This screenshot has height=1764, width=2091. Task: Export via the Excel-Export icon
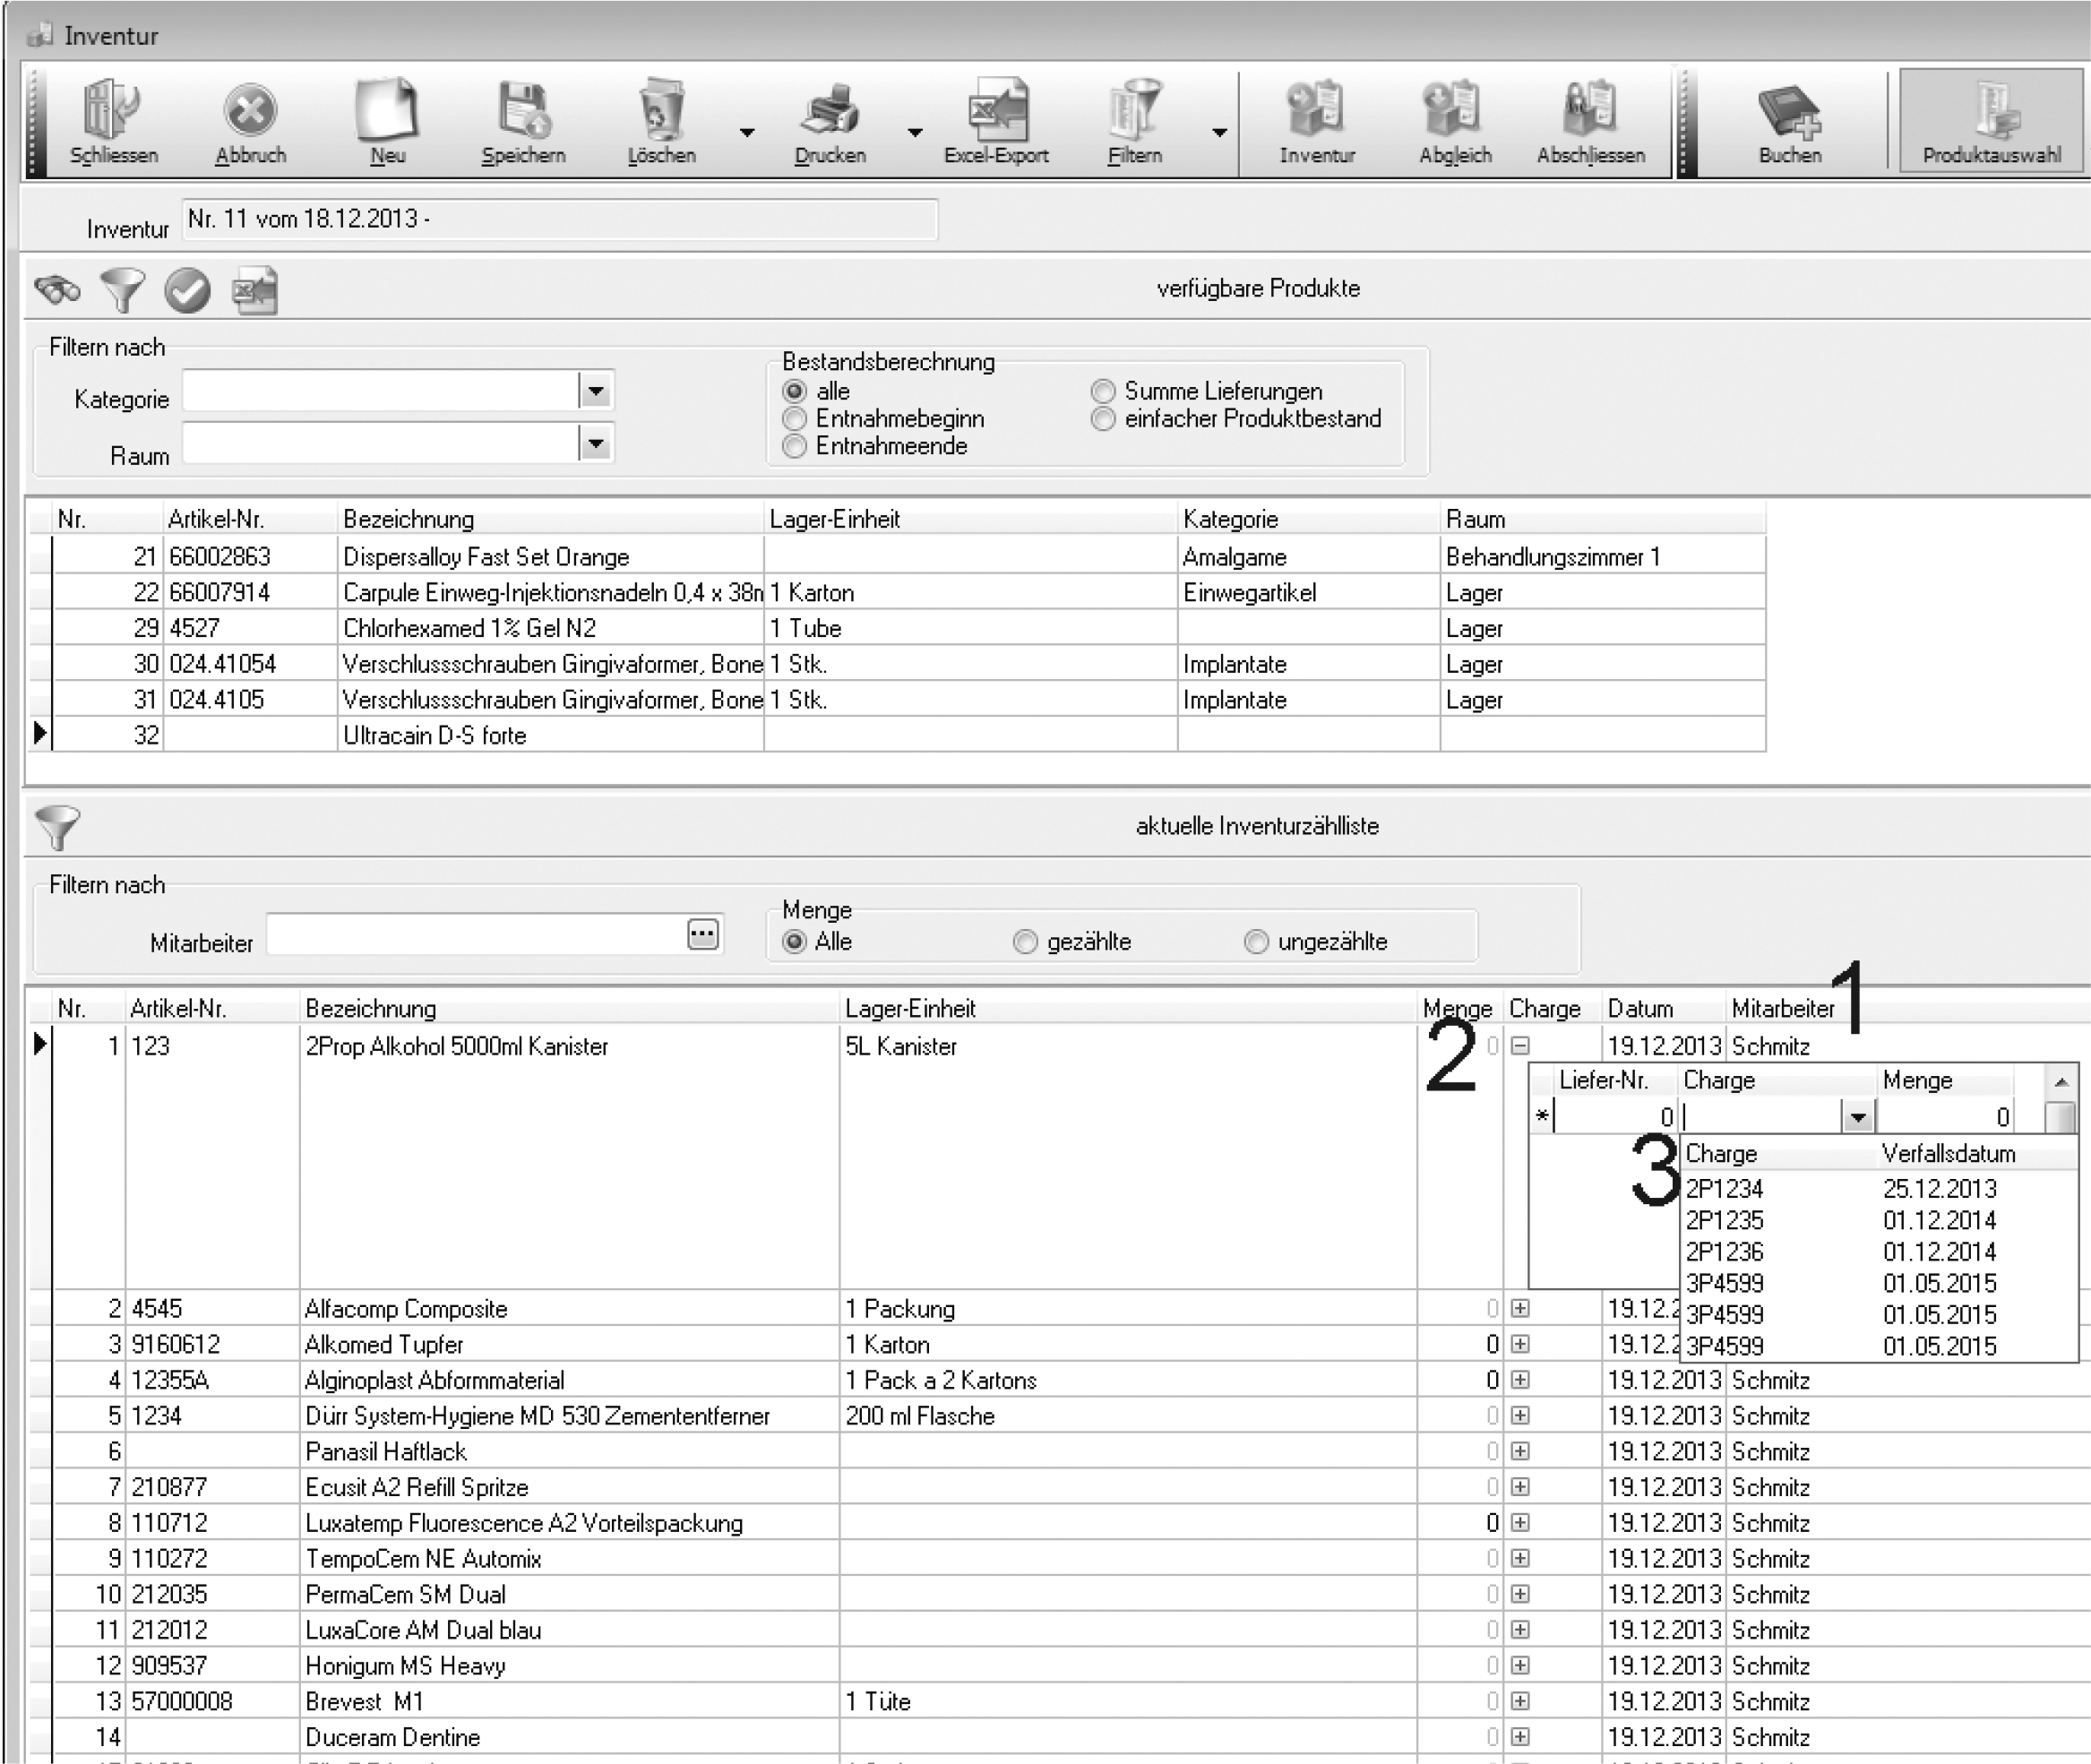click(x=996, y=122)
